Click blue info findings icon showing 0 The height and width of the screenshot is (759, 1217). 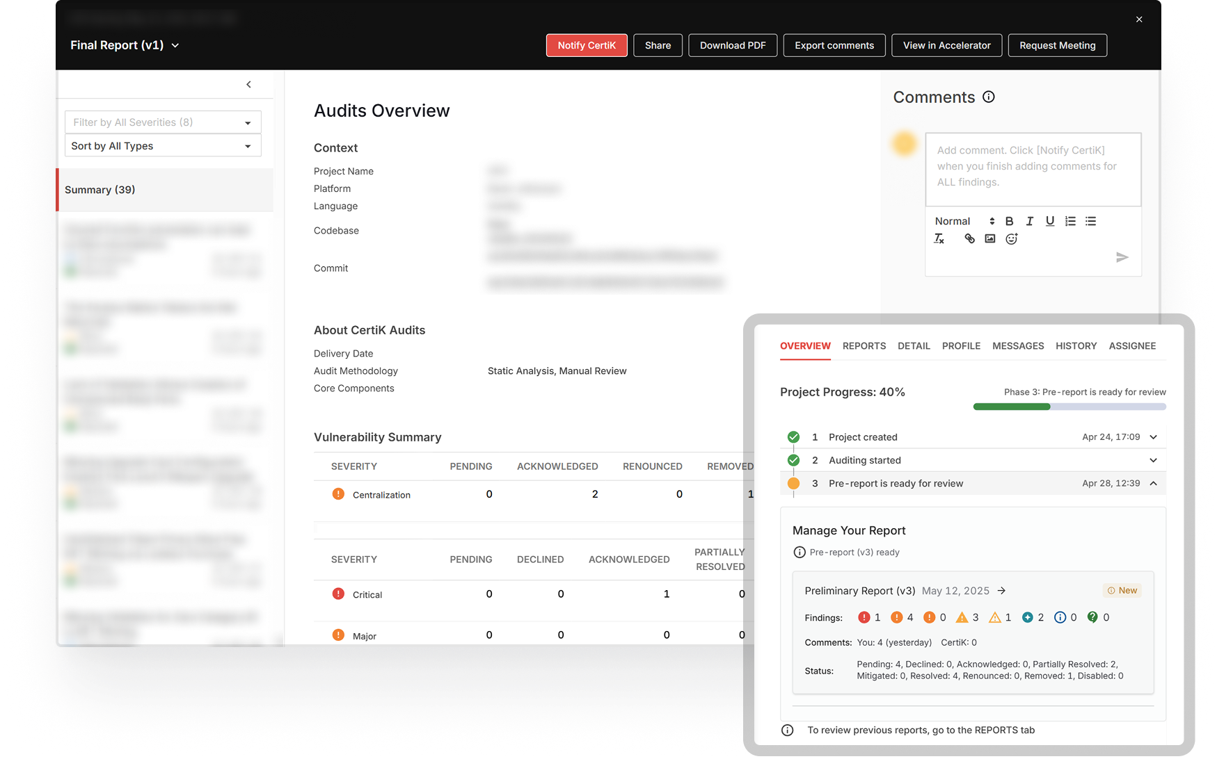(x=1060, y=617)
